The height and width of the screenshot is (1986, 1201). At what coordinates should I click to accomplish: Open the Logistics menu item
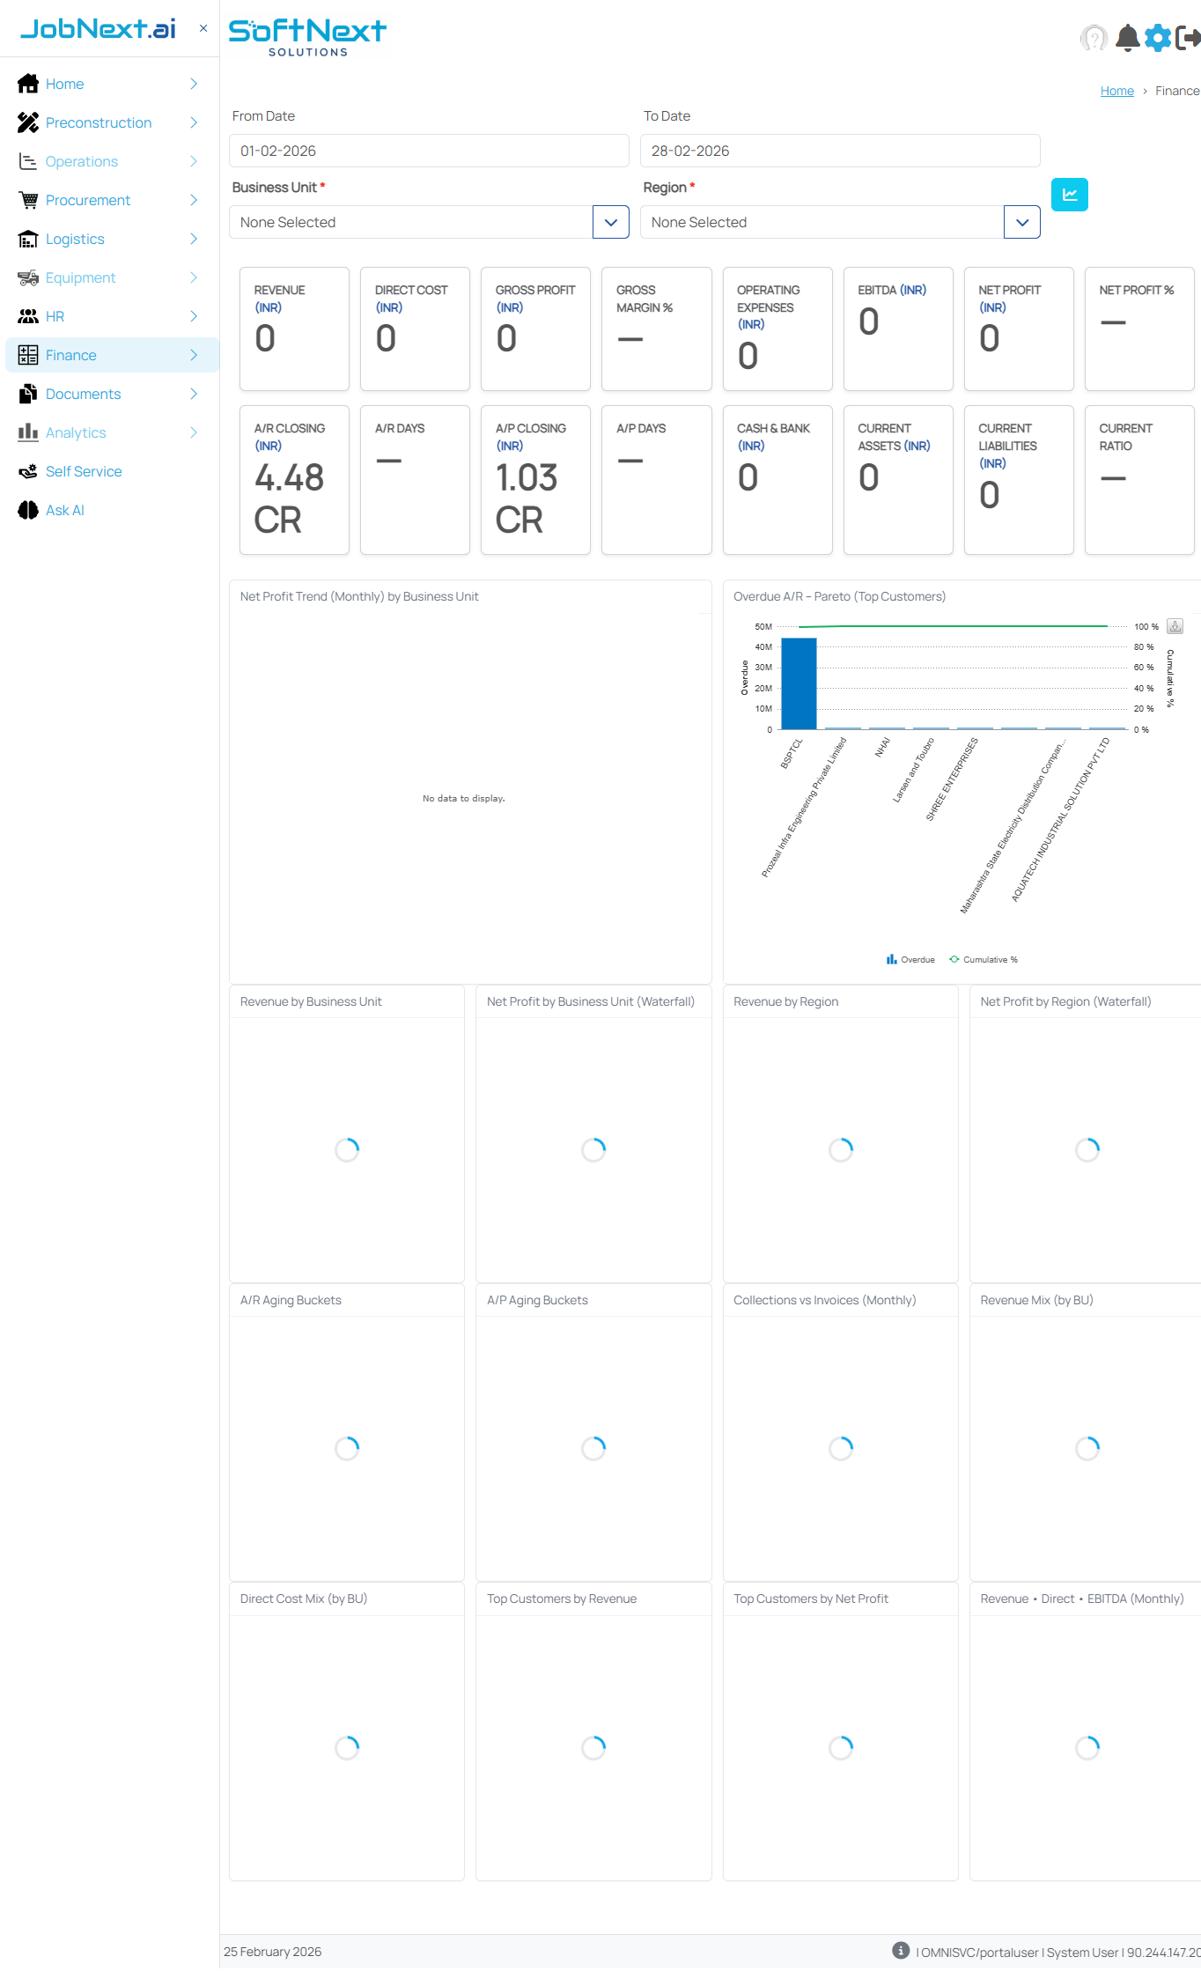coord(112,239)
